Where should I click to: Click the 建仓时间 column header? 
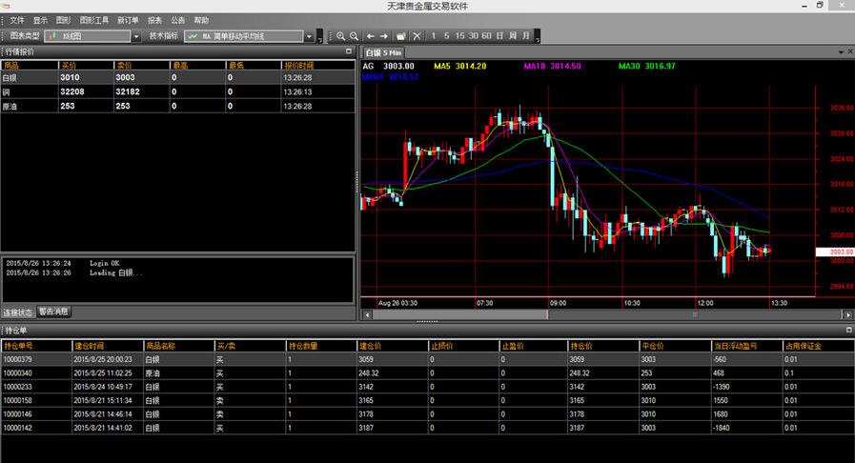106,346
